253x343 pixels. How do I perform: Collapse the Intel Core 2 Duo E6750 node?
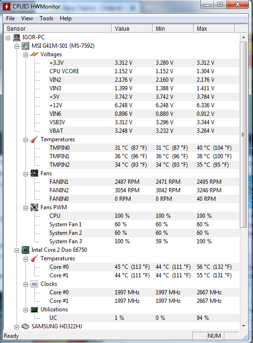click(x=16, y=250)
